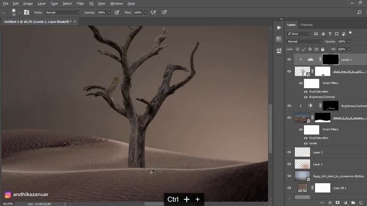The image size is (367, 206).
Task: Open the grid-shaped panel icon
Action: point(279,39)
